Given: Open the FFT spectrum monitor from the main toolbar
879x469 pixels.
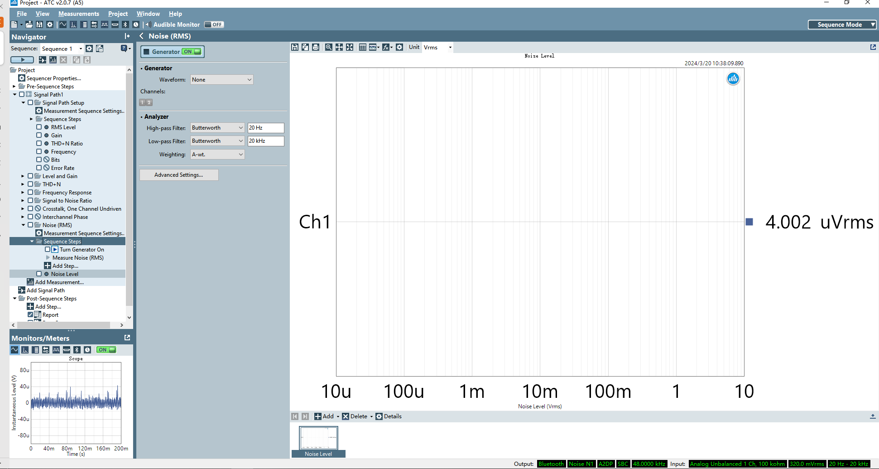Looking at the screenshot, I should pyautogui.click(x=73, y=24).
